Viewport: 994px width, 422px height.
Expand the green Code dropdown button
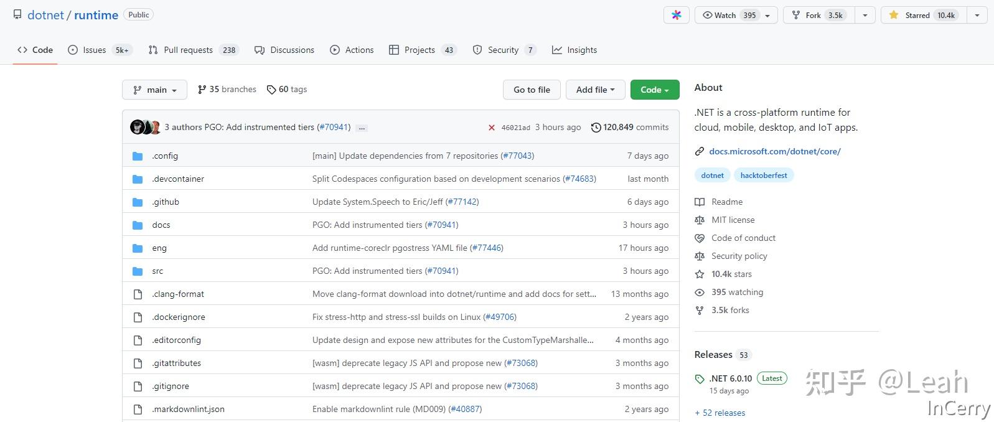(x=654, y=90)
